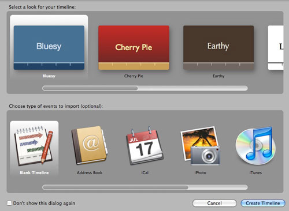Image resolution: width=289 pixels, height=211 pixels.
Task: Select iPhoto as import source
Action: [200, 146]
